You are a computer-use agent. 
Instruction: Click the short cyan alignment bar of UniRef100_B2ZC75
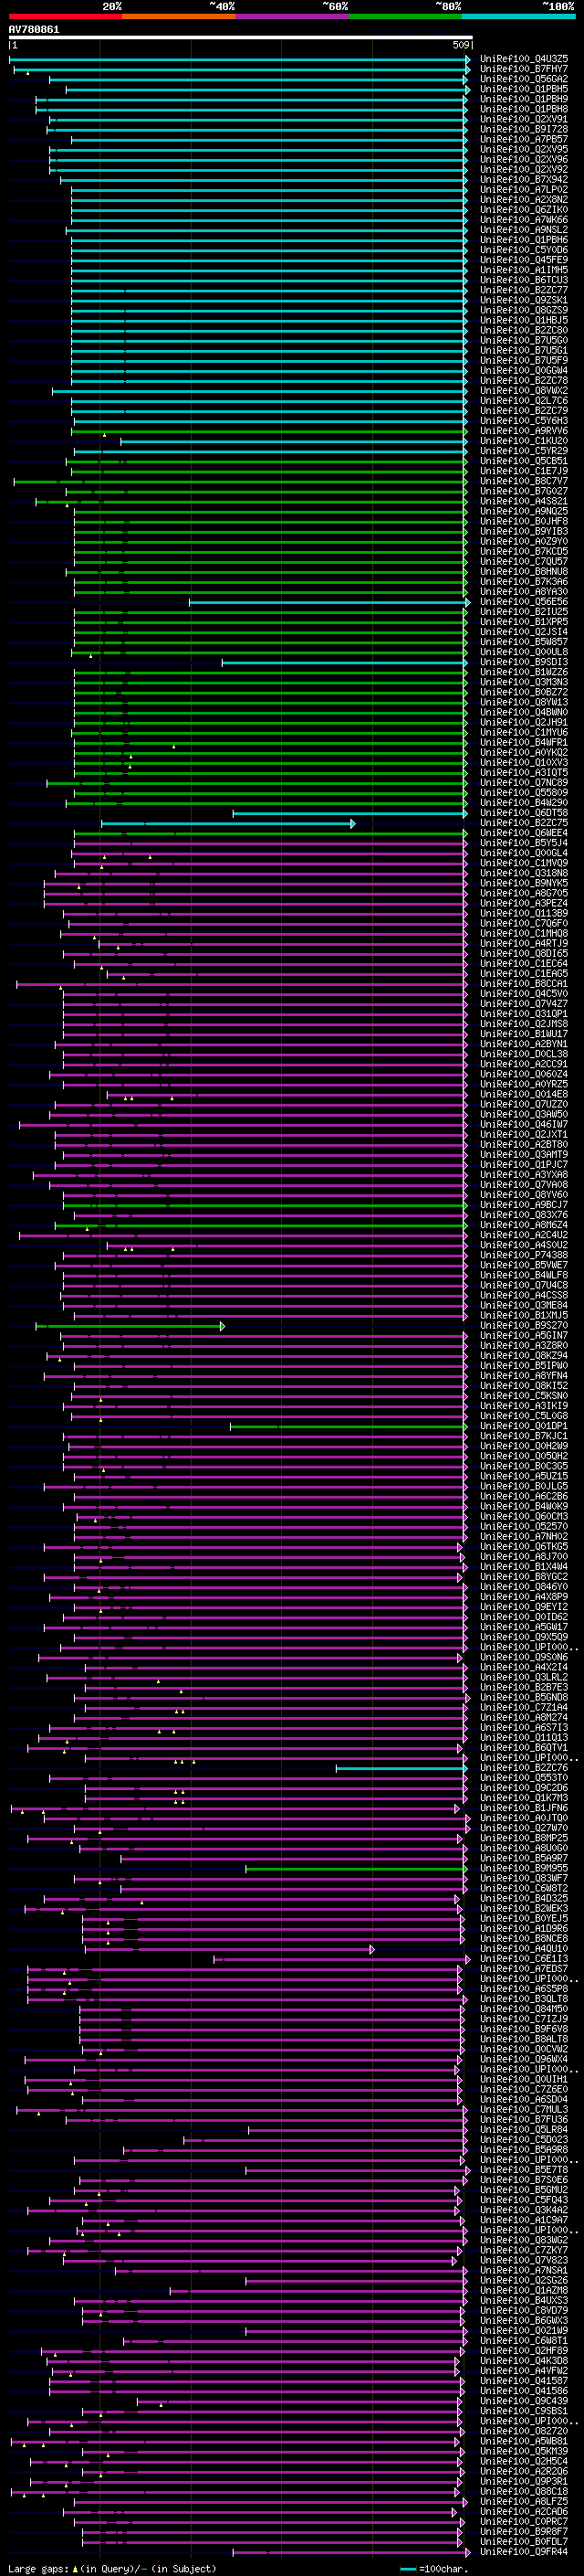pos(227,823)
